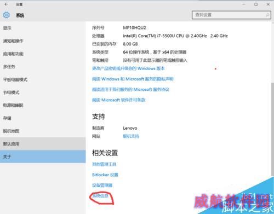Select 平板电脑模式 in the sidebar
Image resolution: width=274 pixels, height=214 pixels.
(43, 79)
